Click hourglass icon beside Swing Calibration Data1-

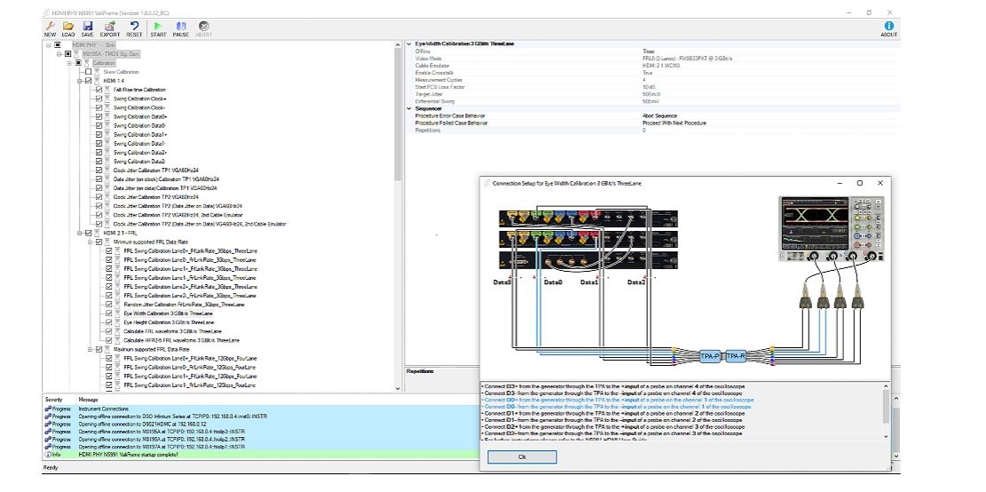[107, 144]
